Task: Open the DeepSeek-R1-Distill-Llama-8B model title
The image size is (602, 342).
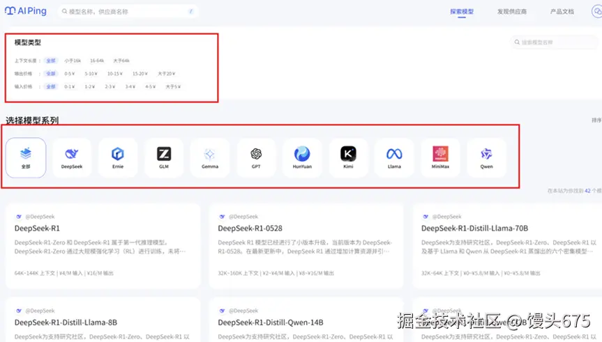Action: tap(66, 322)
